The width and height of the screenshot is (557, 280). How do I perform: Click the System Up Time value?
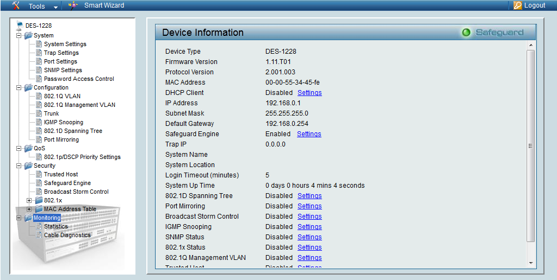[x=315, y=186]
